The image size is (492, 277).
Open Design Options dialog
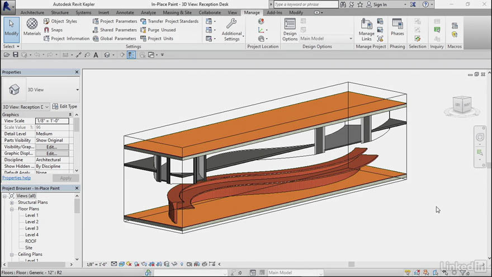290,30
